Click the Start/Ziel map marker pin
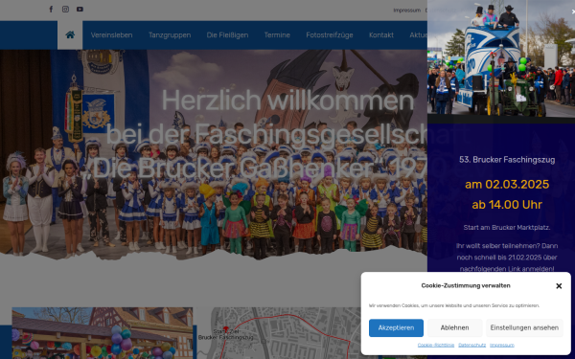This screenshot has height=359, width=575. click(x=226, y=329)
